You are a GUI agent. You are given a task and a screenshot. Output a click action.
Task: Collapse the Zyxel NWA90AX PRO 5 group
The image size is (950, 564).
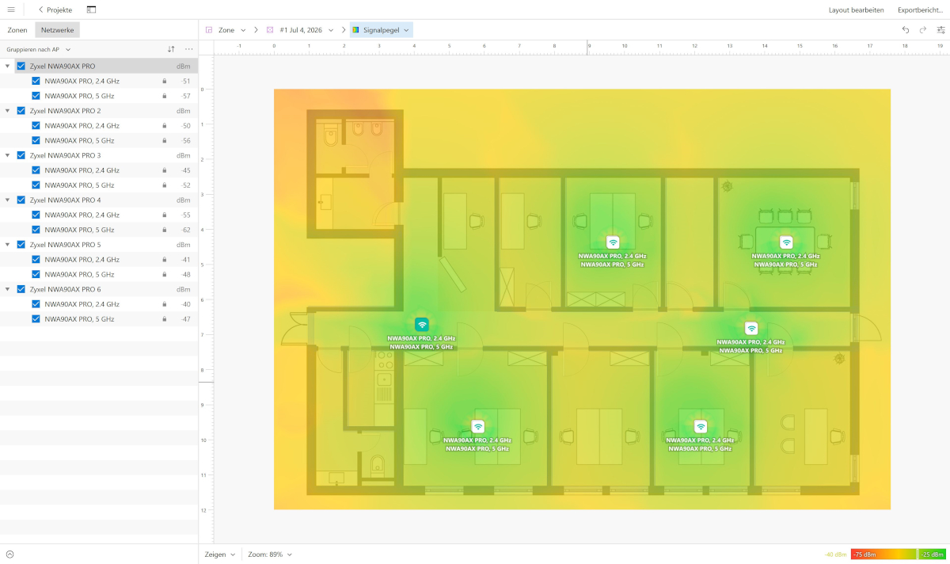click(x=8, y=245)
